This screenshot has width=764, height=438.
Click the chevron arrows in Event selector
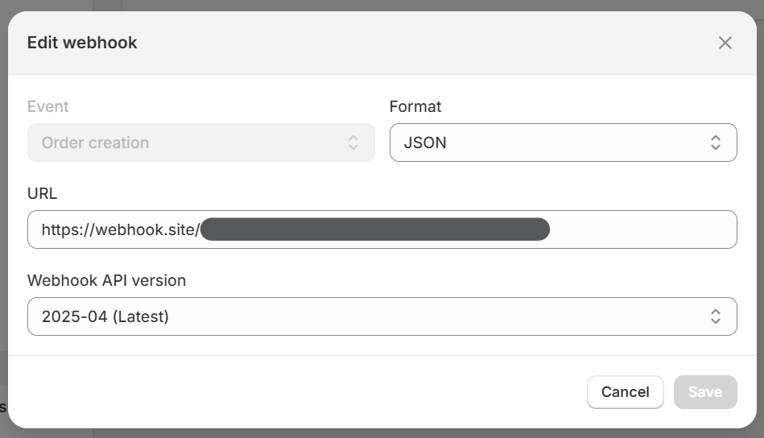coord(353,143)
